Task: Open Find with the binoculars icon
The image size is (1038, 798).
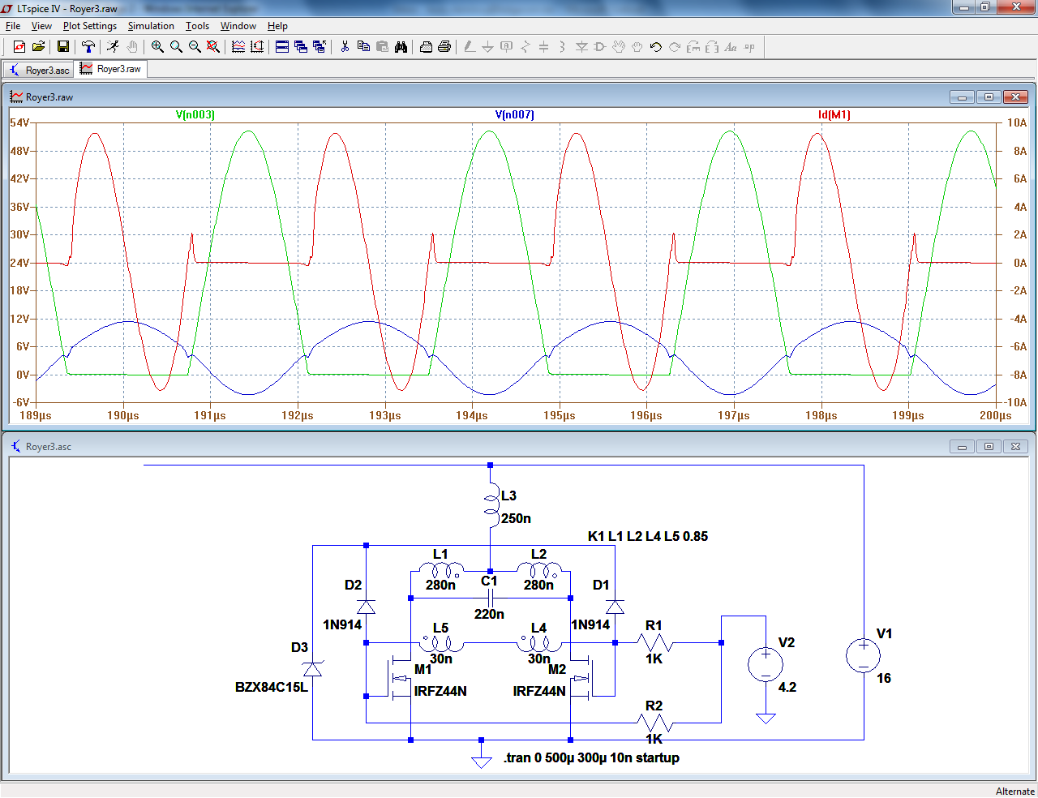Action: [x=401, y=47]
